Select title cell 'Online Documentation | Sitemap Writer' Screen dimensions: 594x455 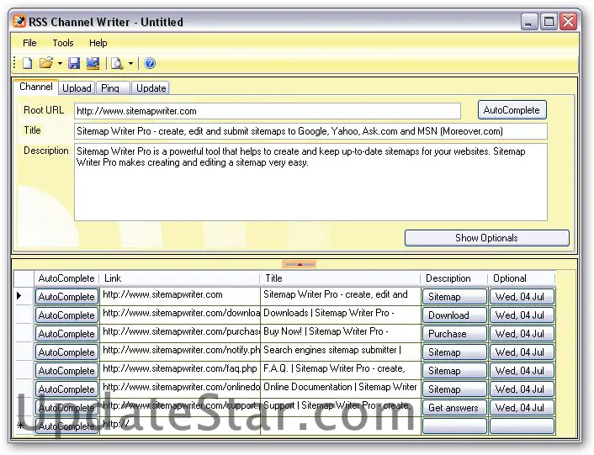coord(341,389)
